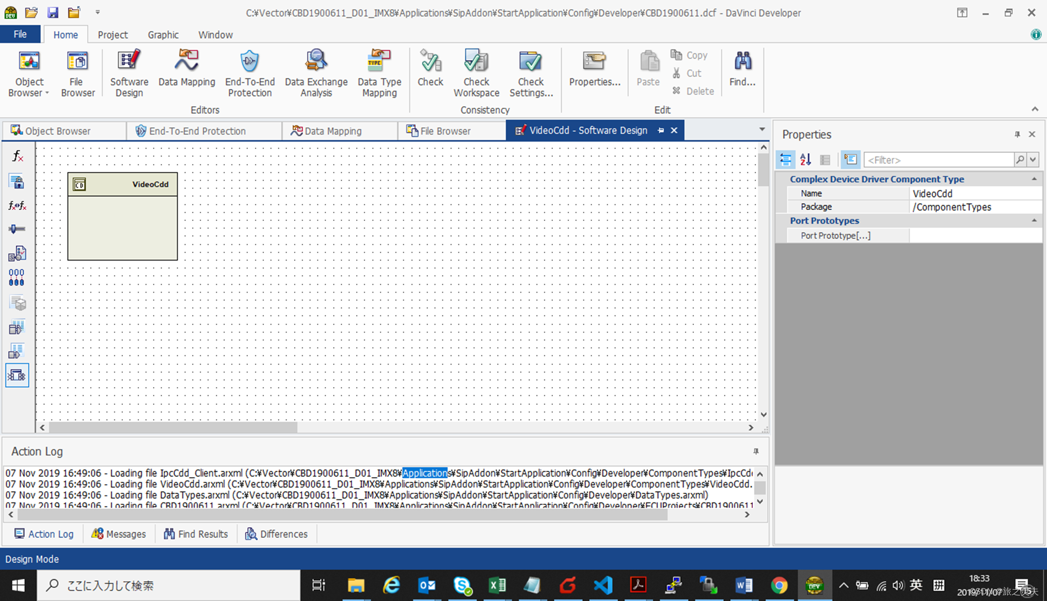
Task: Collapse the Port Prototypes section
Action: [x=1034, y=220]
